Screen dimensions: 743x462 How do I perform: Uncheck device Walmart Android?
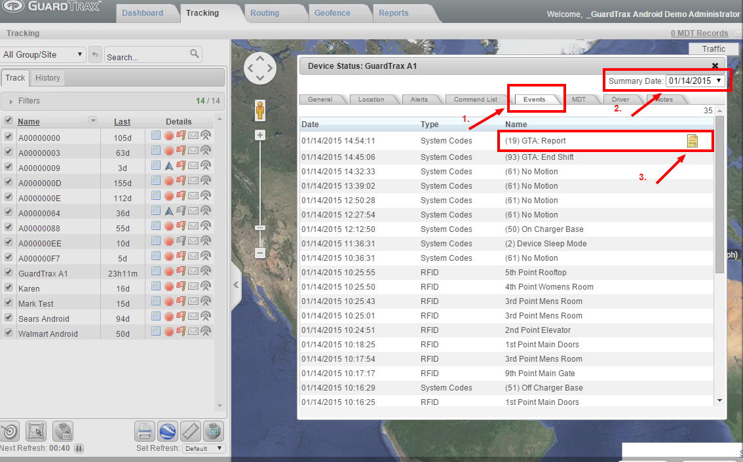(x=8, y=333)
